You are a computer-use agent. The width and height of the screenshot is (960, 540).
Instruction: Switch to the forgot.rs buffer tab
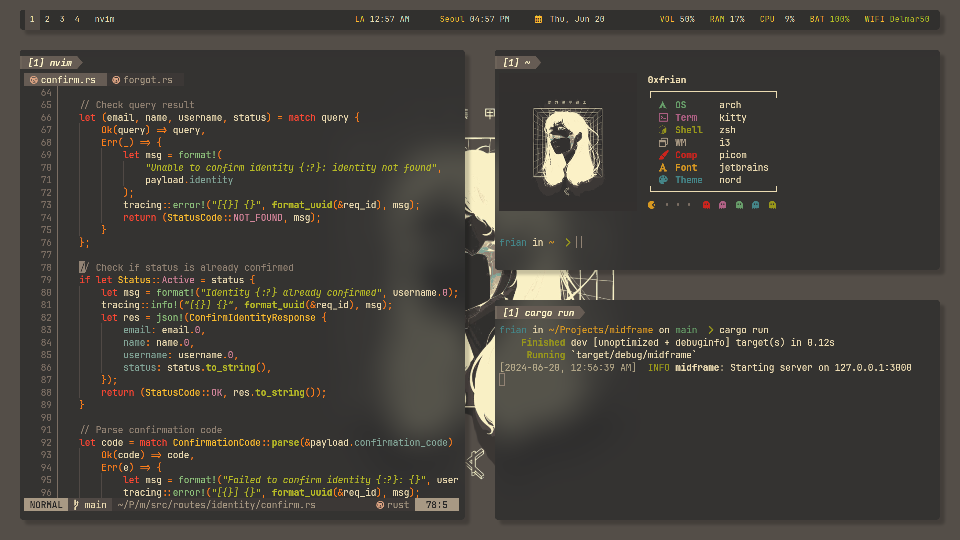point(148,80)
